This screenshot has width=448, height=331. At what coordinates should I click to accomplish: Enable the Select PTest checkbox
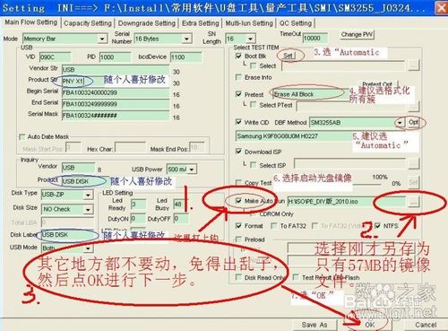click(x=254, y=105)
